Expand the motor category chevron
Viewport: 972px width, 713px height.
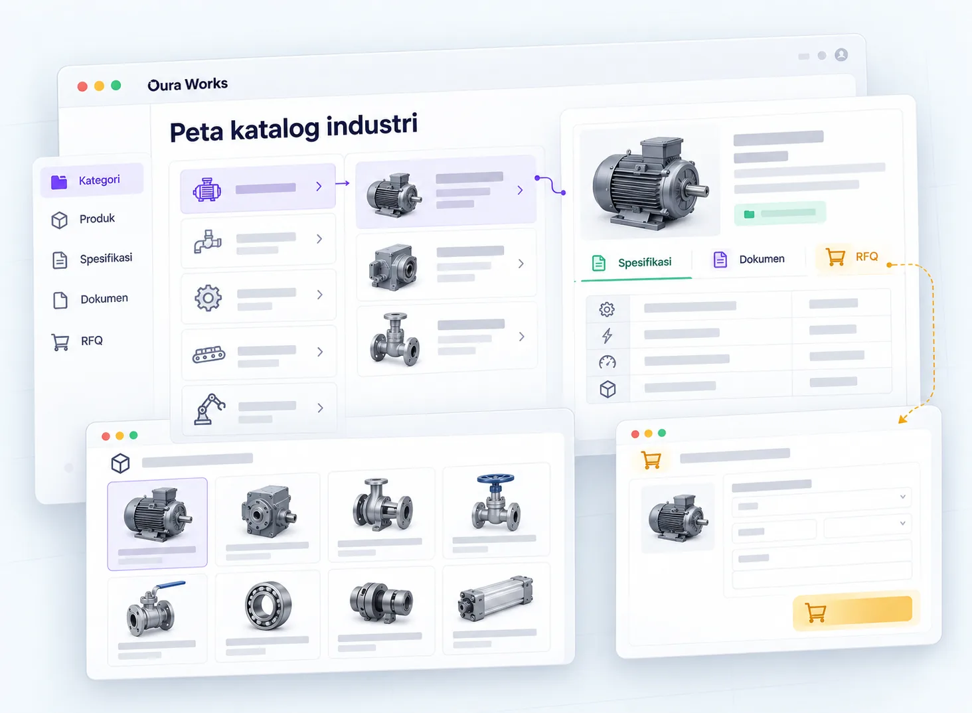coord(319,187)
